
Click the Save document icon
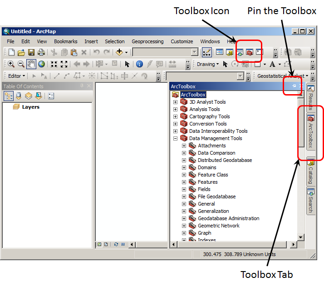(x=31, y=52)
